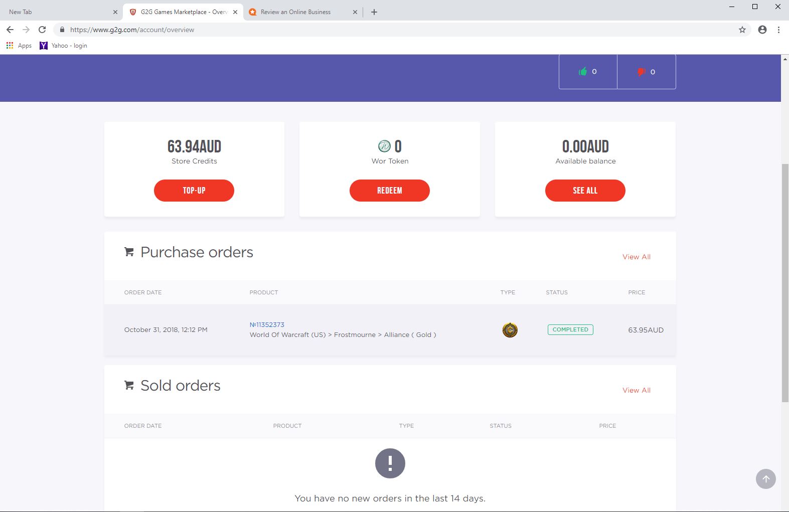Close the G2G Games Marketplace tab
The image size is (789, 512).
point(235,12)
